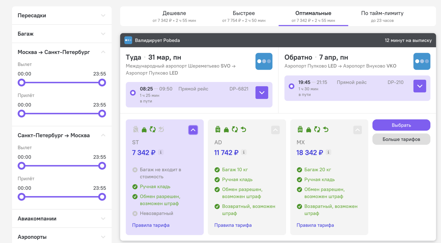
Task: Click green check beside 'Ручная кладь' in ST tariff
Action: pyautogui.click(x=135, y=187)
